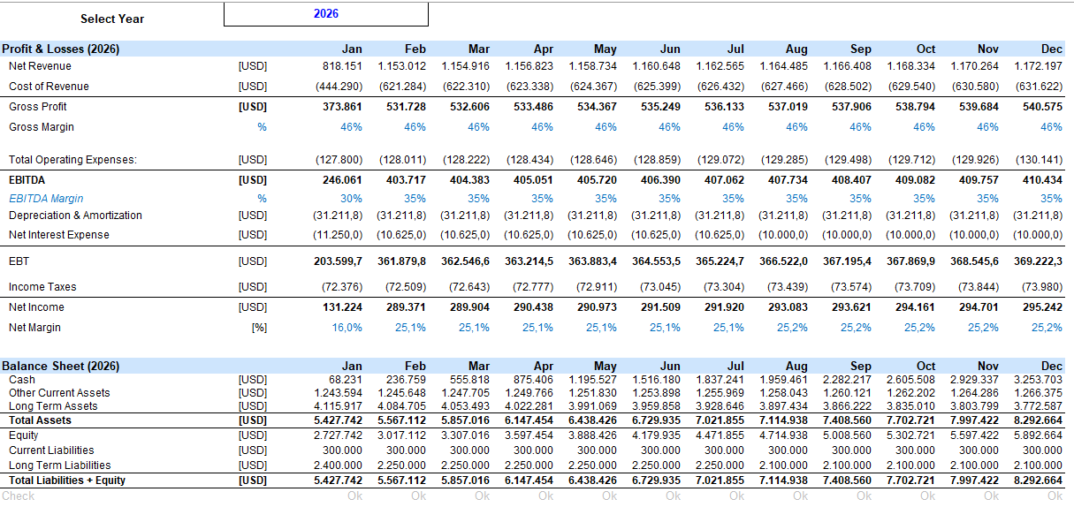
Task: Click January Net Revenue value 818.151
Action: pos(342,66)
